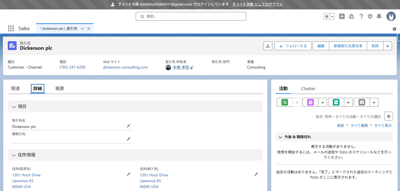Select the 活動 tab

283,88
